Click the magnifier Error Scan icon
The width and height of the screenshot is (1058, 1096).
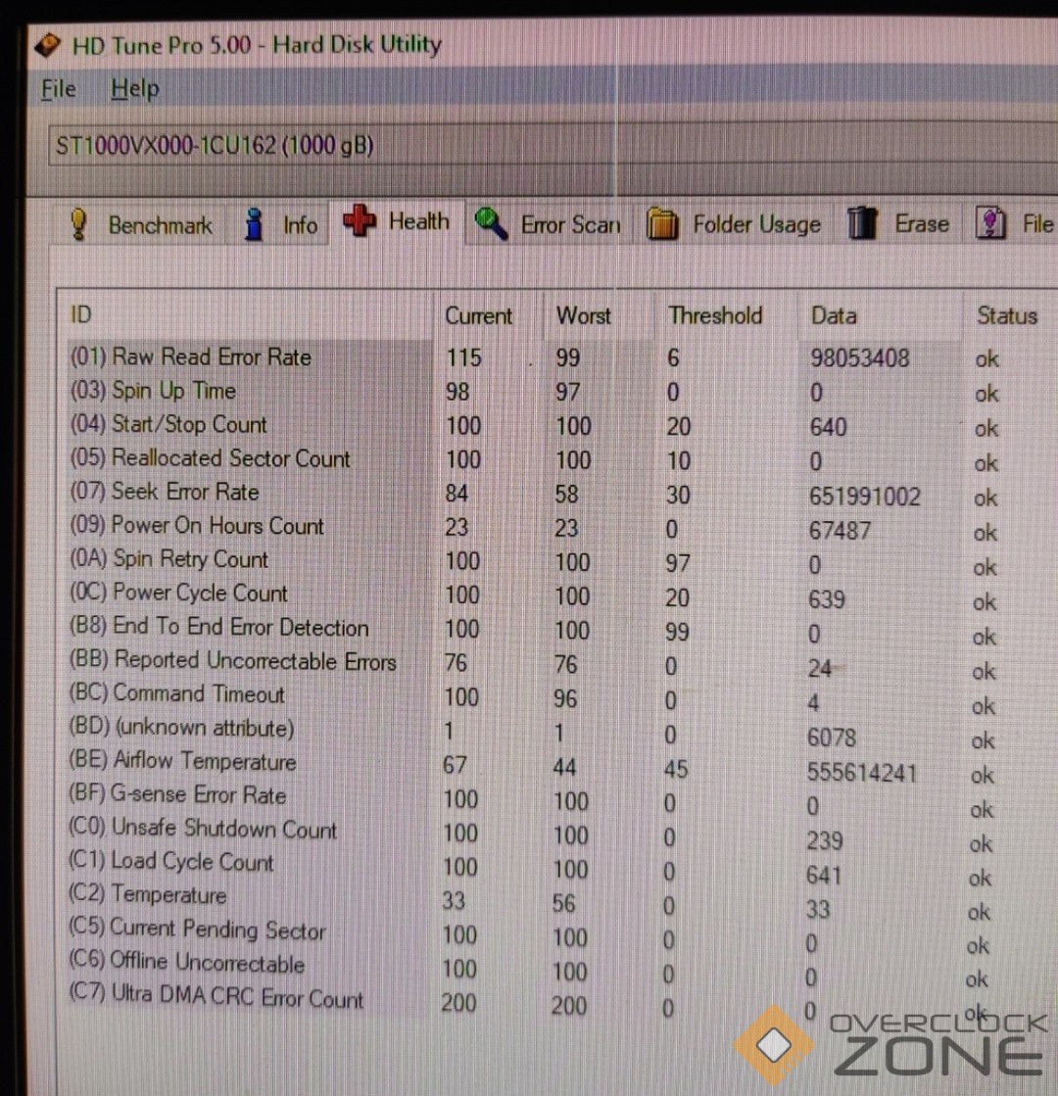click(491, 224)
